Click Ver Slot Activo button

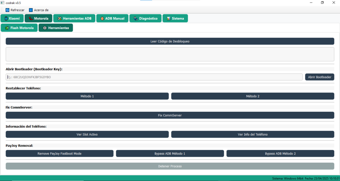[87, 135]
